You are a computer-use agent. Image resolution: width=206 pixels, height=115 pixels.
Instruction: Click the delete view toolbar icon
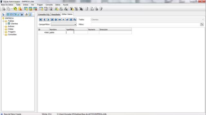[x=66, y=9]
